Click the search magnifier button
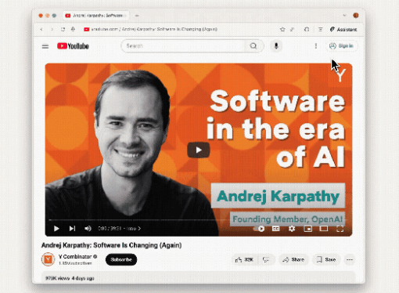The image size is (399, 293). (253, 46)
